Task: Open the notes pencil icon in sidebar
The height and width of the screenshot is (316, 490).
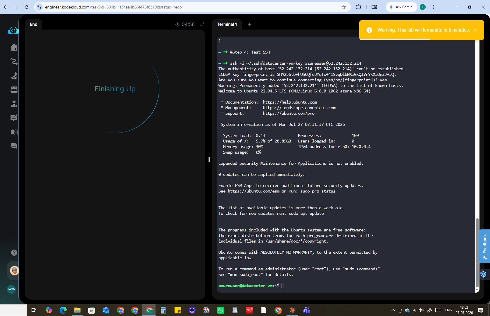Action: point(14,118)
